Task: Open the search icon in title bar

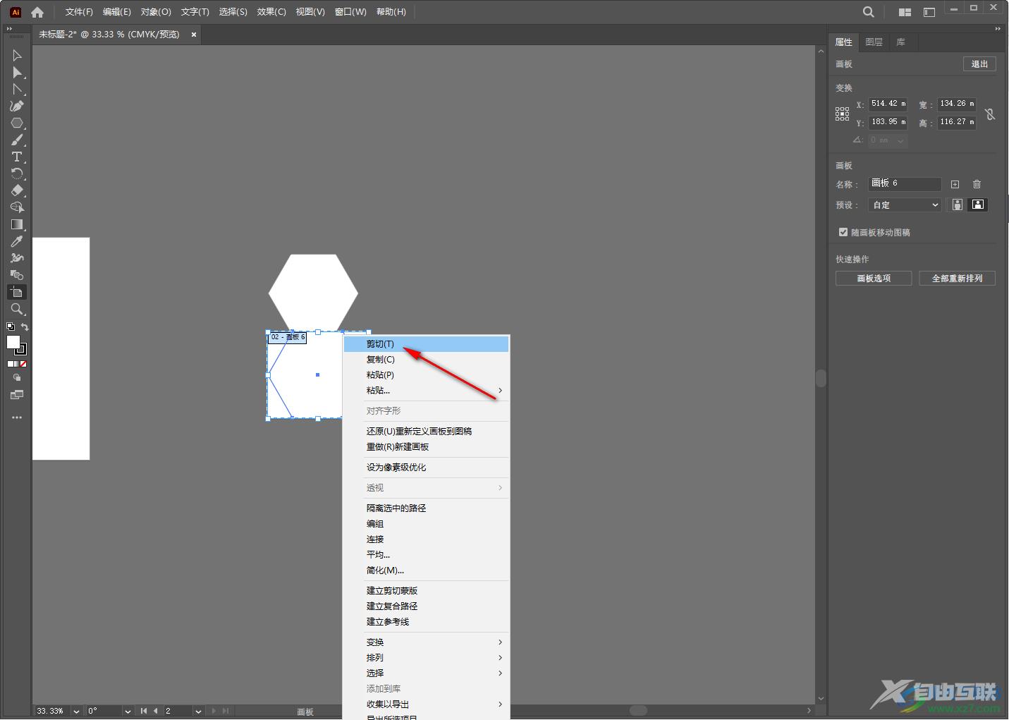Action: (x=869, y=12)
